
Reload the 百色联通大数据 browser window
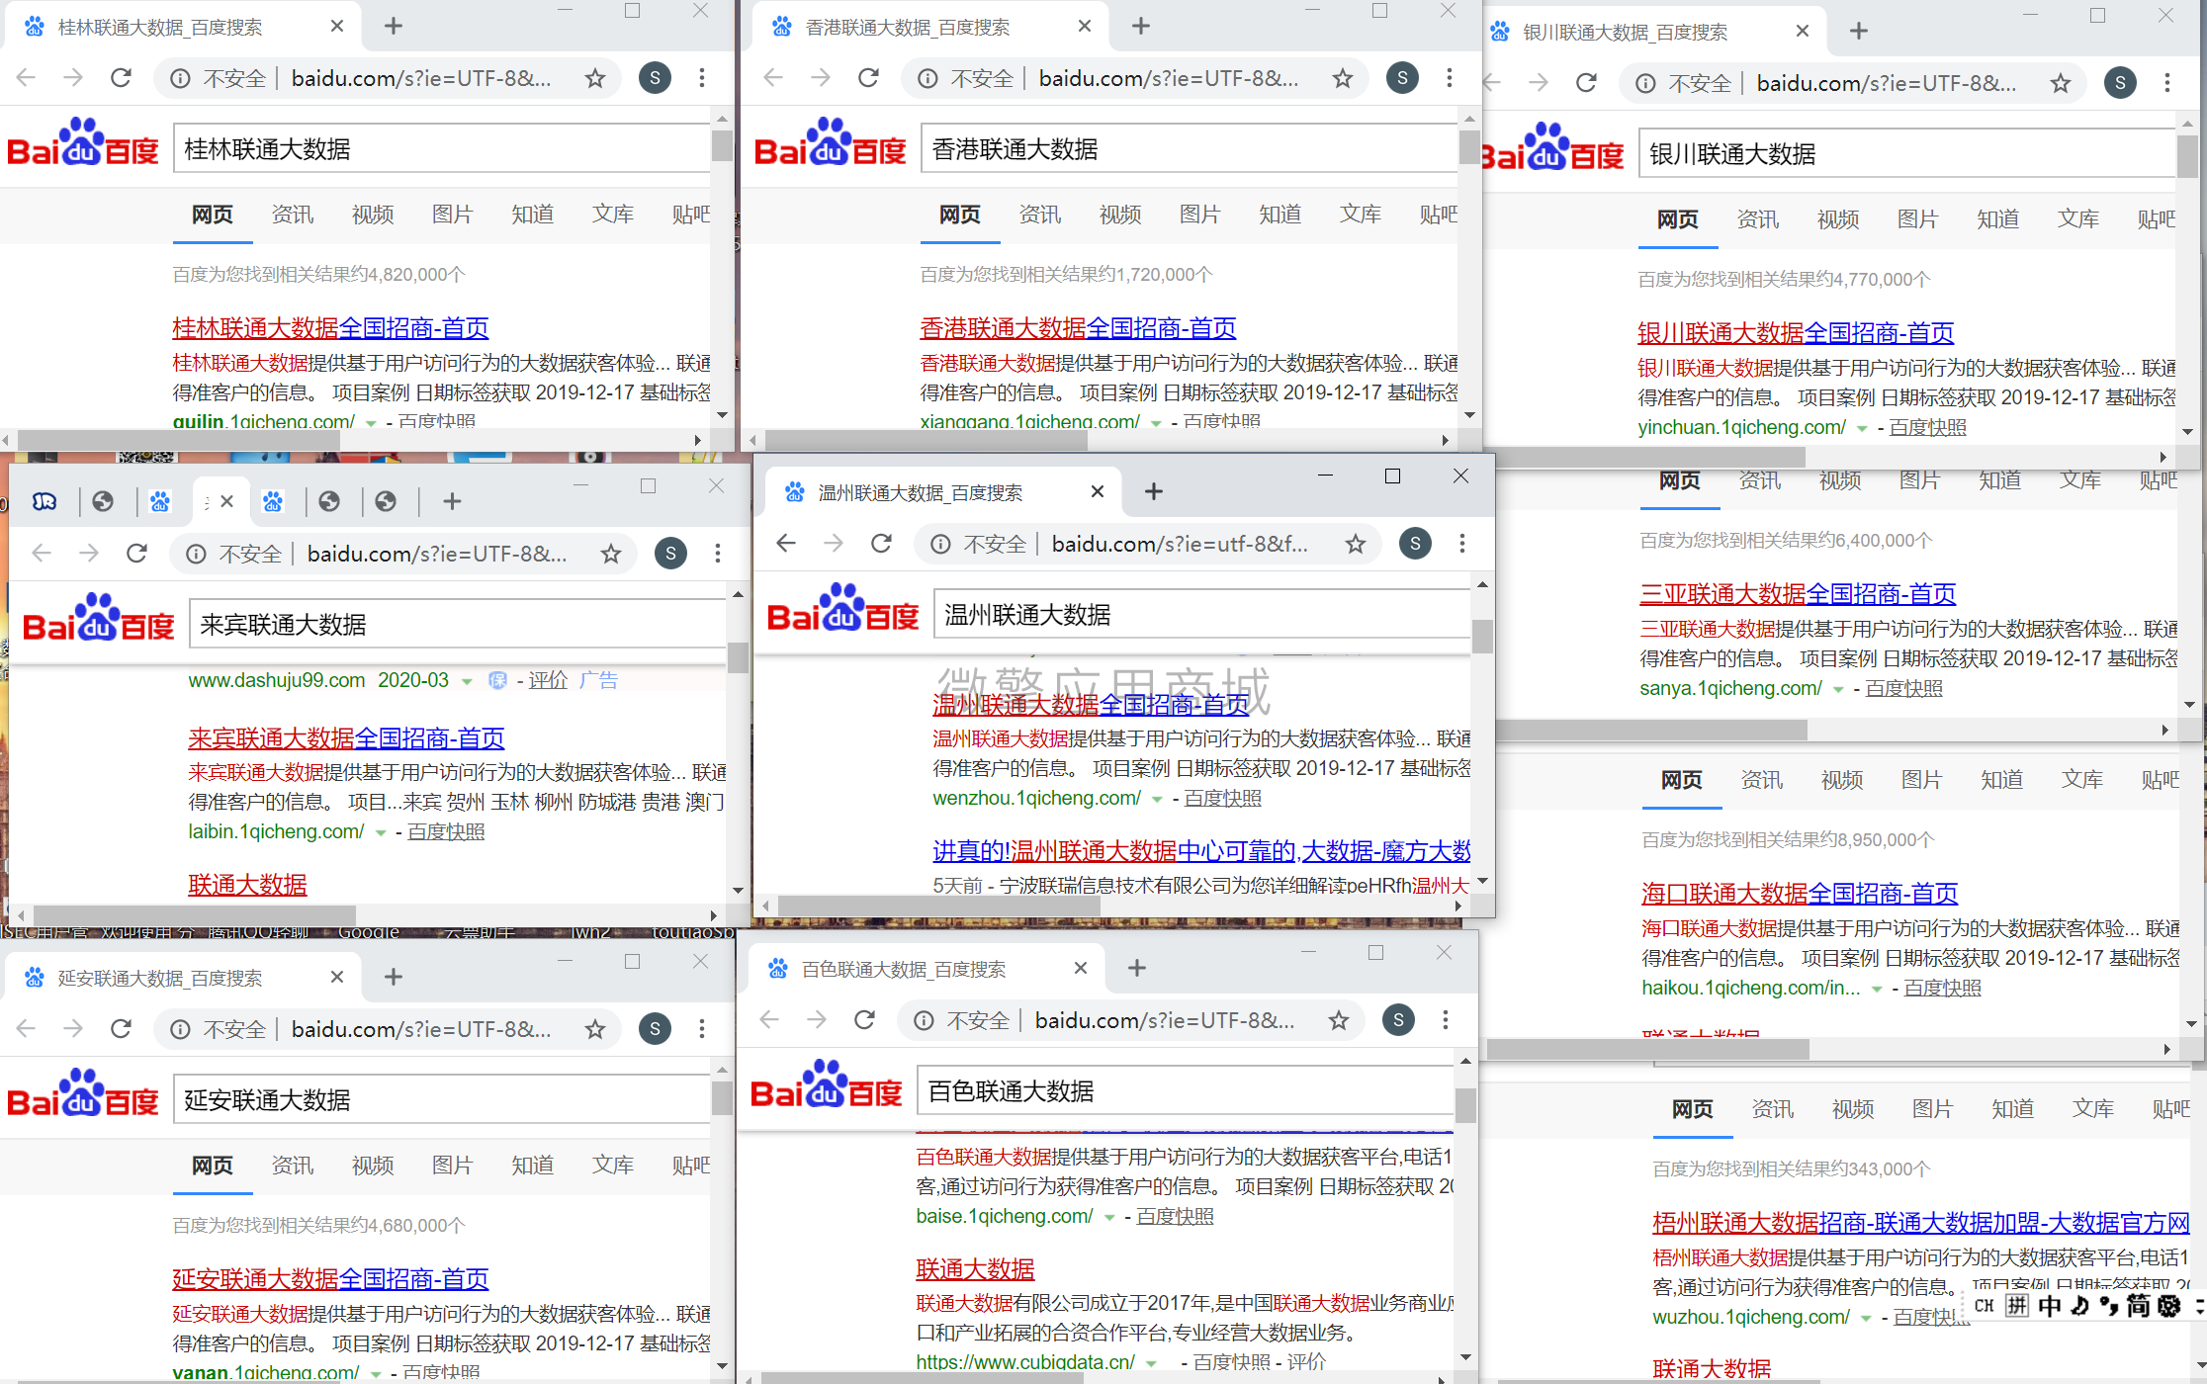[864, 1020]
